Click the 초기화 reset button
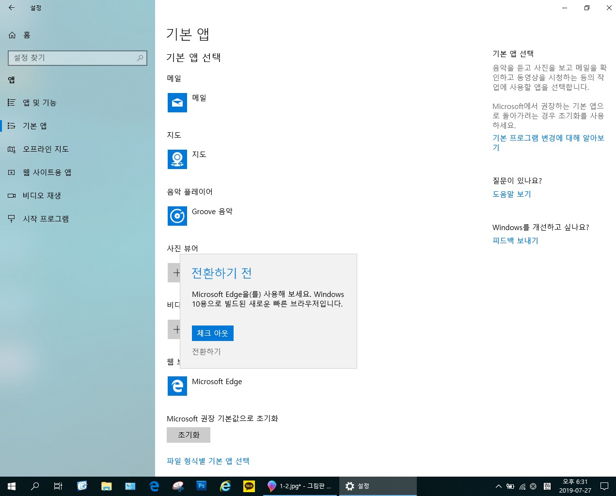This screenshot has width=616, height=496. pos(189,435)
